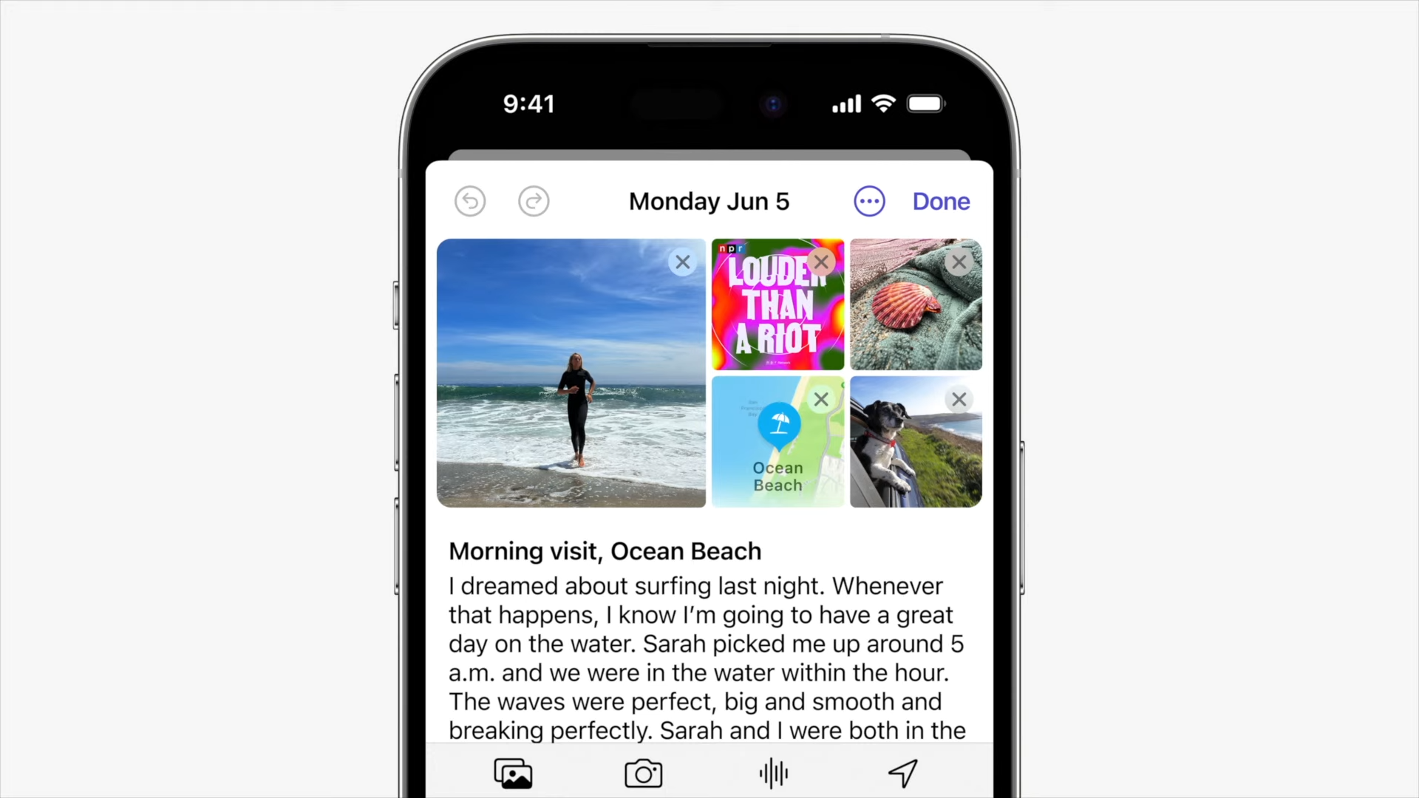Remove the dog in car photo
1419x798 pixels.
958,398
